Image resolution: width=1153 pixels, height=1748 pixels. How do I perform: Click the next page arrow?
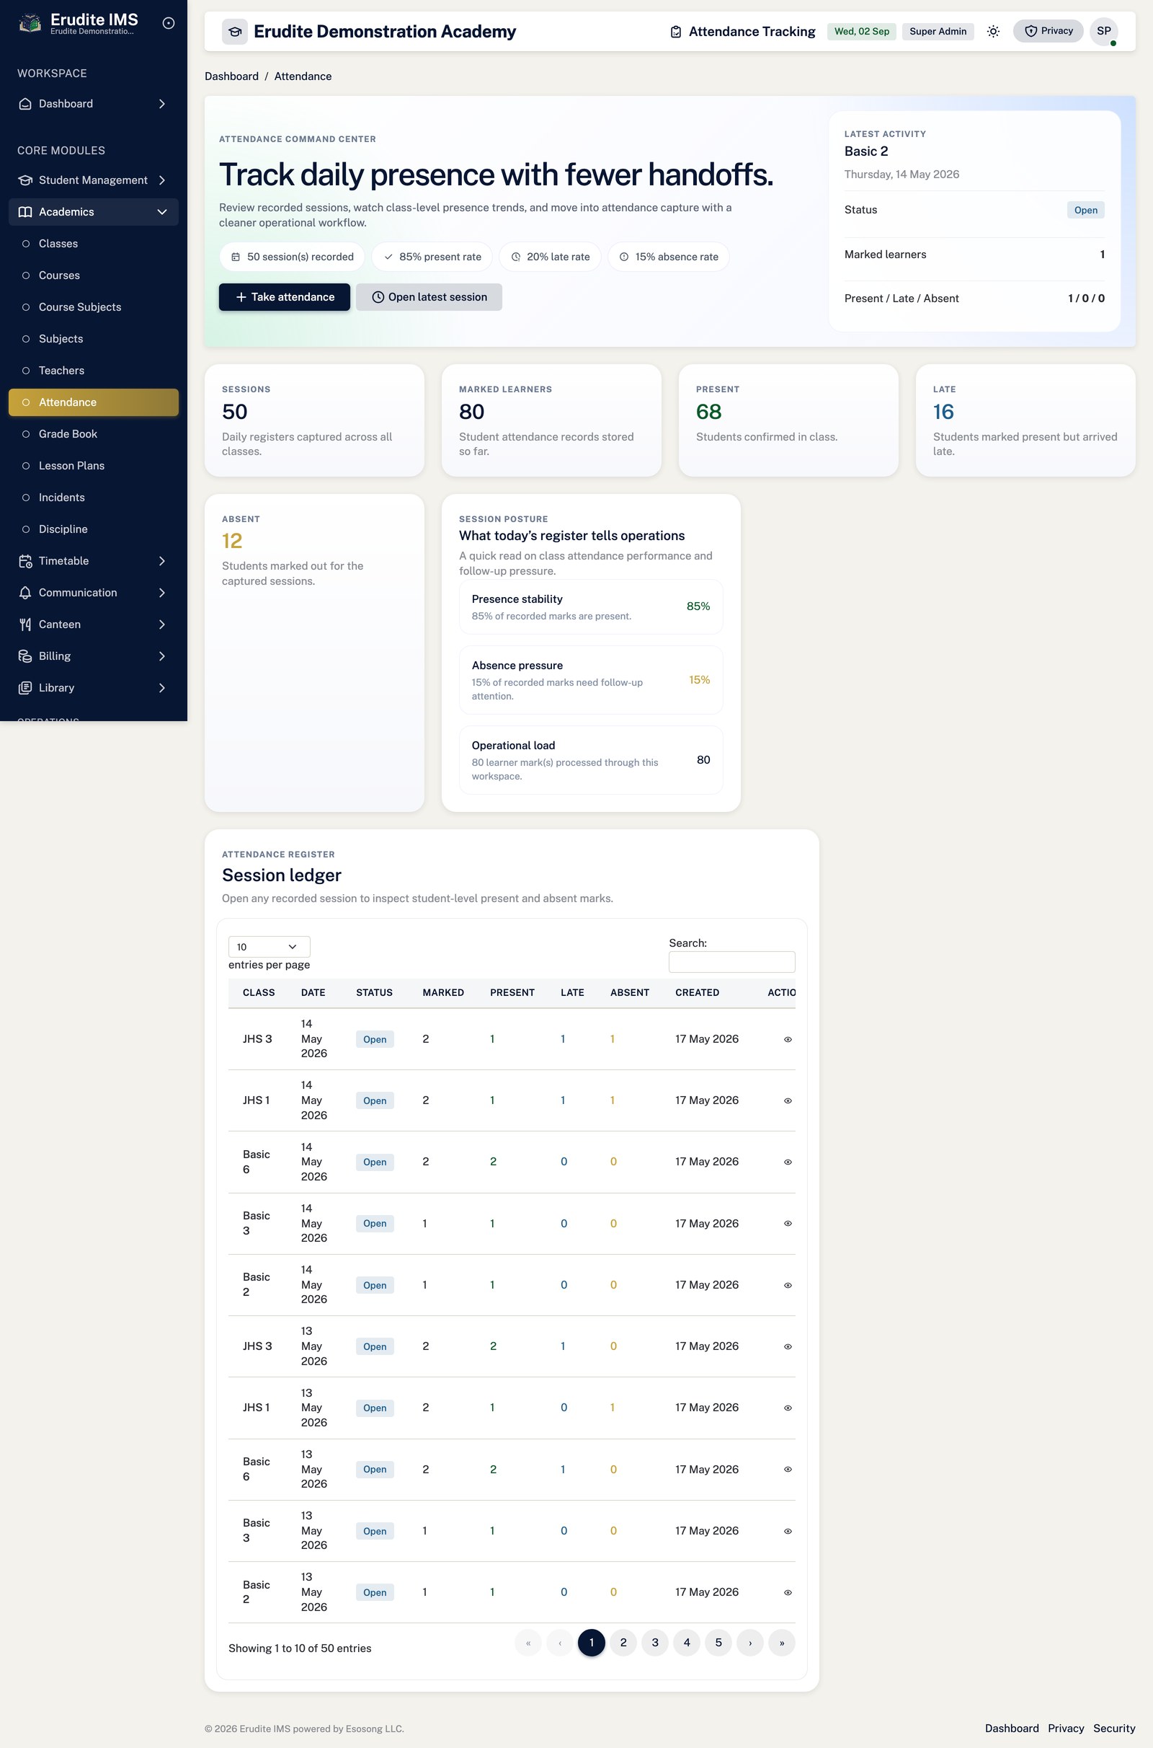(750, 1643)
